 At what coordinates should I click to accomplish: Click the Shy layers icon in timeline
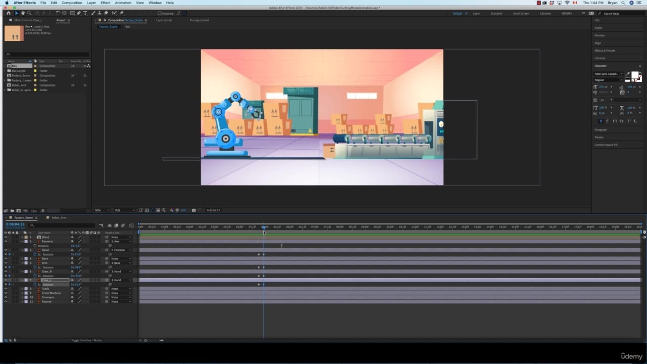pyautogui.click(x=110, y=225)
